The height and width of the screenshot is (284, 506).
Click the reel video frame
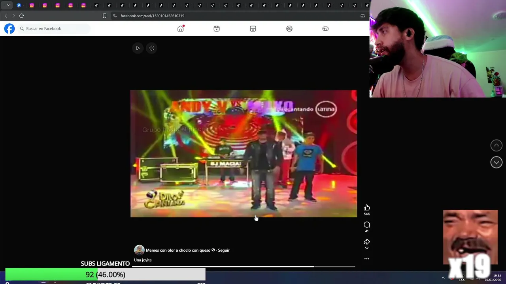tap(244, 153)
